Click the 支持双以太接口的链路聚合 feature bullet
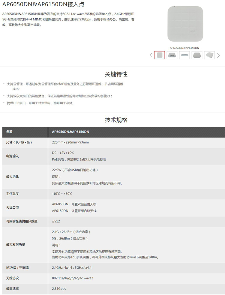The width and height of the screenshot is (225, 295). pyautogui.click(x=59, y=96)
